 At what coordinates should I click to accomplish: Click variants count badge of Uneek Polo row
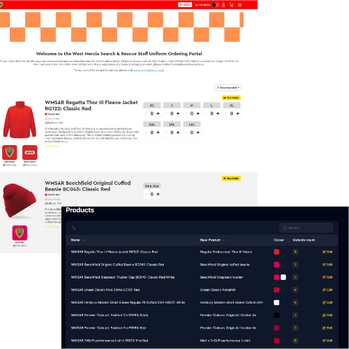[x=295, y=290]
